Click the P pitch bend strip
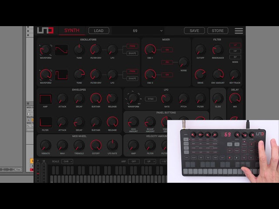The height and width of the screenshot is (209, 279). tap(38, 173)
